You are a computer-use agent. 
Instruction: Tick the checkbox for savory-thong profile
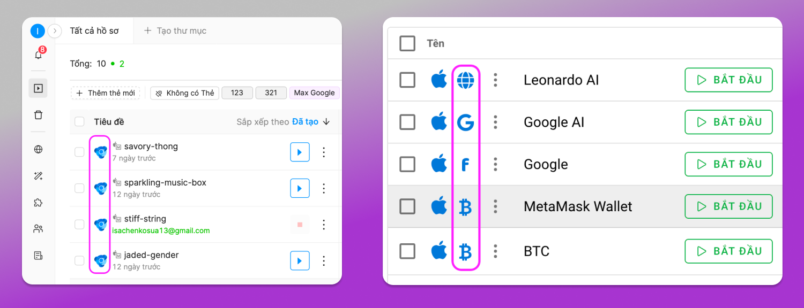pos(79,152)
